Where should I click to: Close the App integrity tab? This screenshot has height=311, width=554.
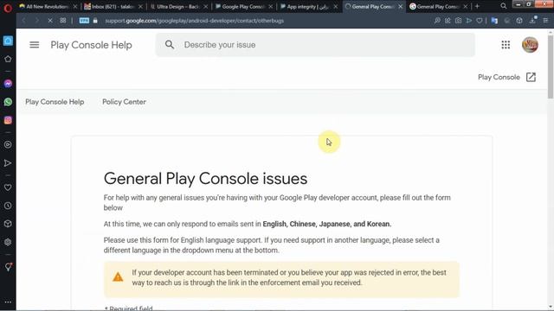pyautogui.click(x=335, y=6)
